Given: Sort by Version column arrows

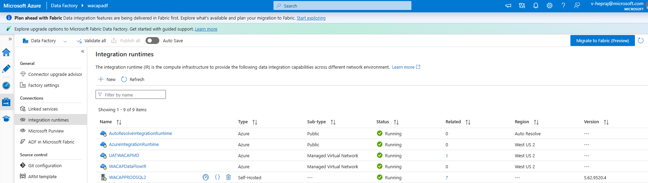Looking at the screenshot, I should point(606,122).
